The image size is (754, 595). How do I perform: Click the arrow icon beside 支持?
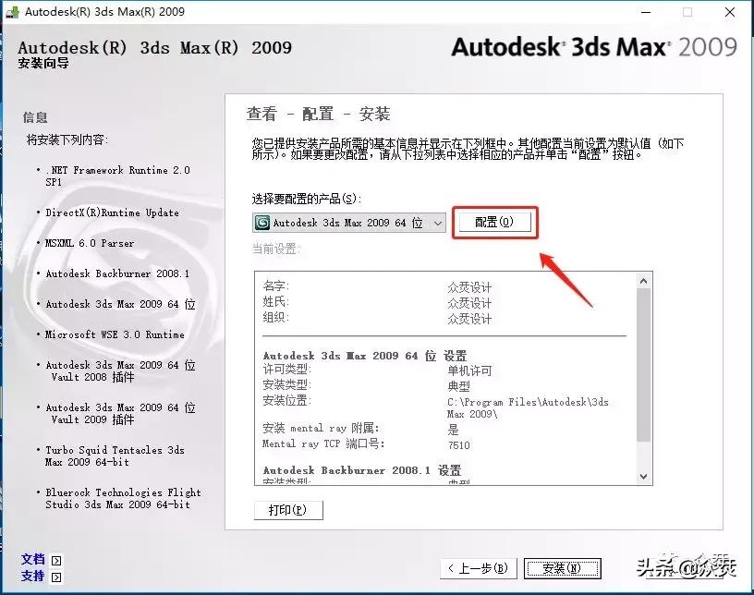(x=55, y=576)
